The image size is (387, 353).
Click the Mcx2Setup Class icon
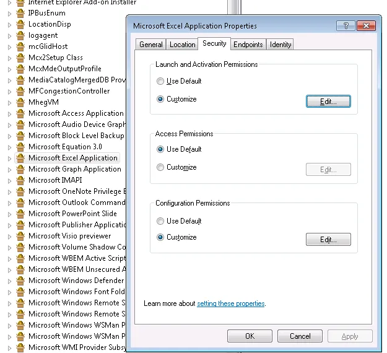pyautogui.click(x=20, y=58)
